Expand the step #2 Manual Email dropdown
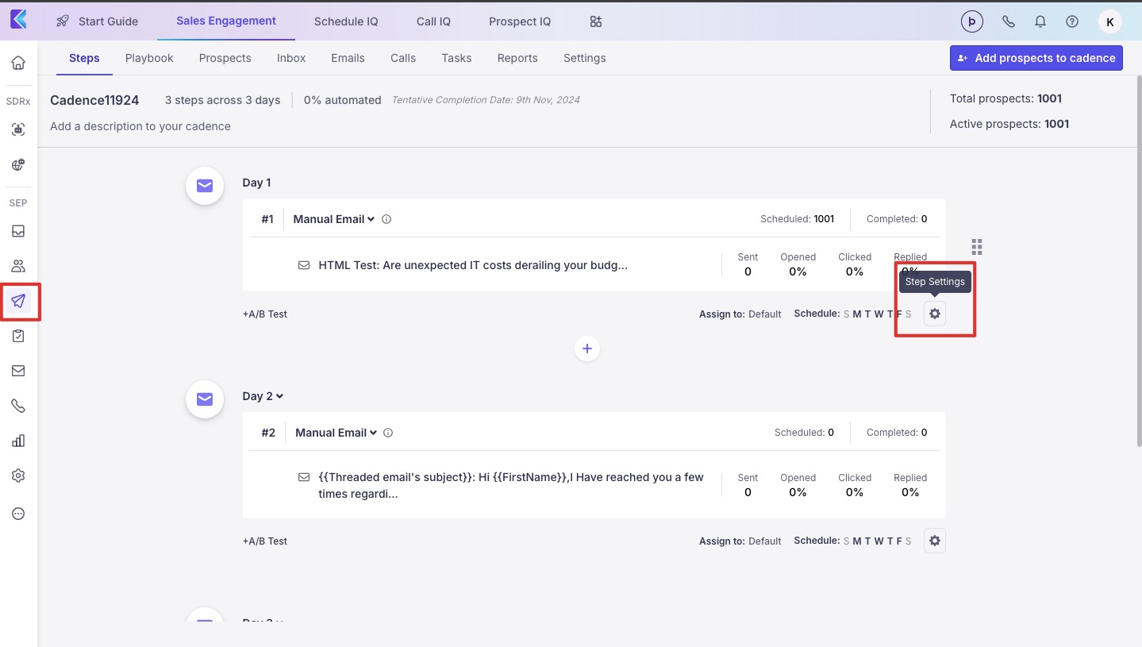This screenshot has height=647, width=1142. [x=336, y=433]
